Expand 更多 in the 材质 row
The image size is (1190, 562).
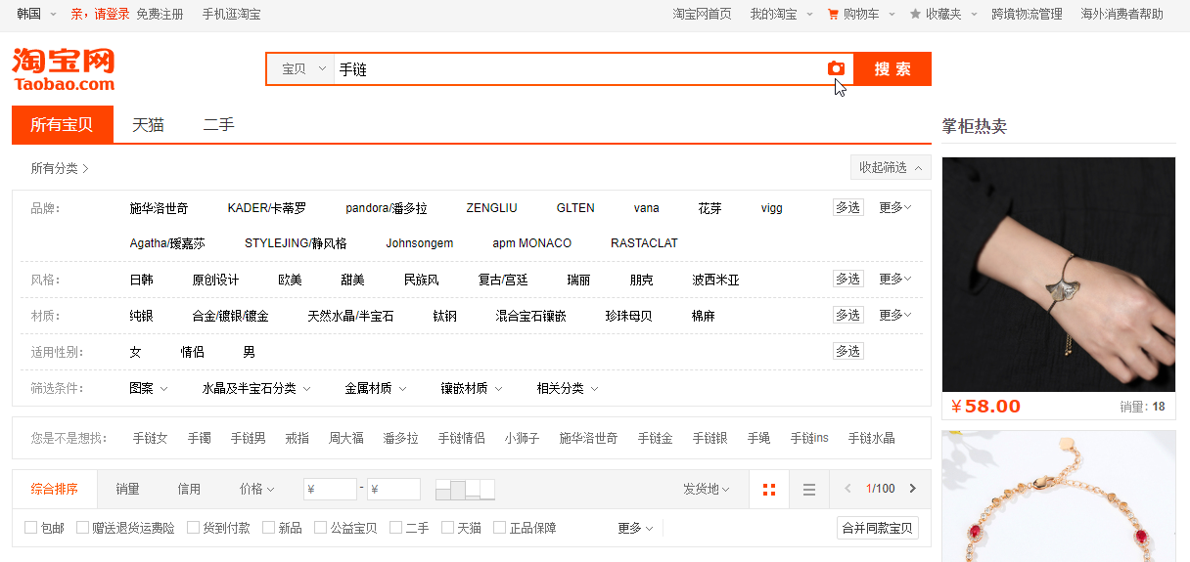coord(894,315)
